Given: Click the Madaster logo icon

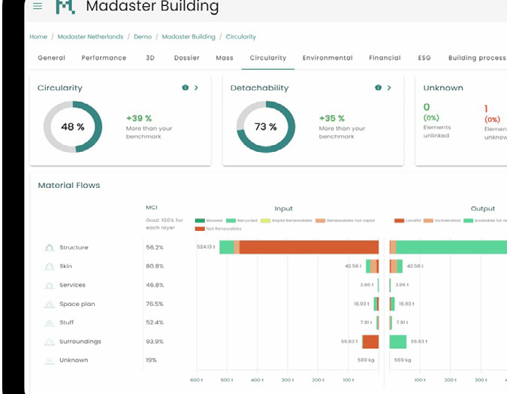Looking at the screenshot, I should tap(66, 7).
